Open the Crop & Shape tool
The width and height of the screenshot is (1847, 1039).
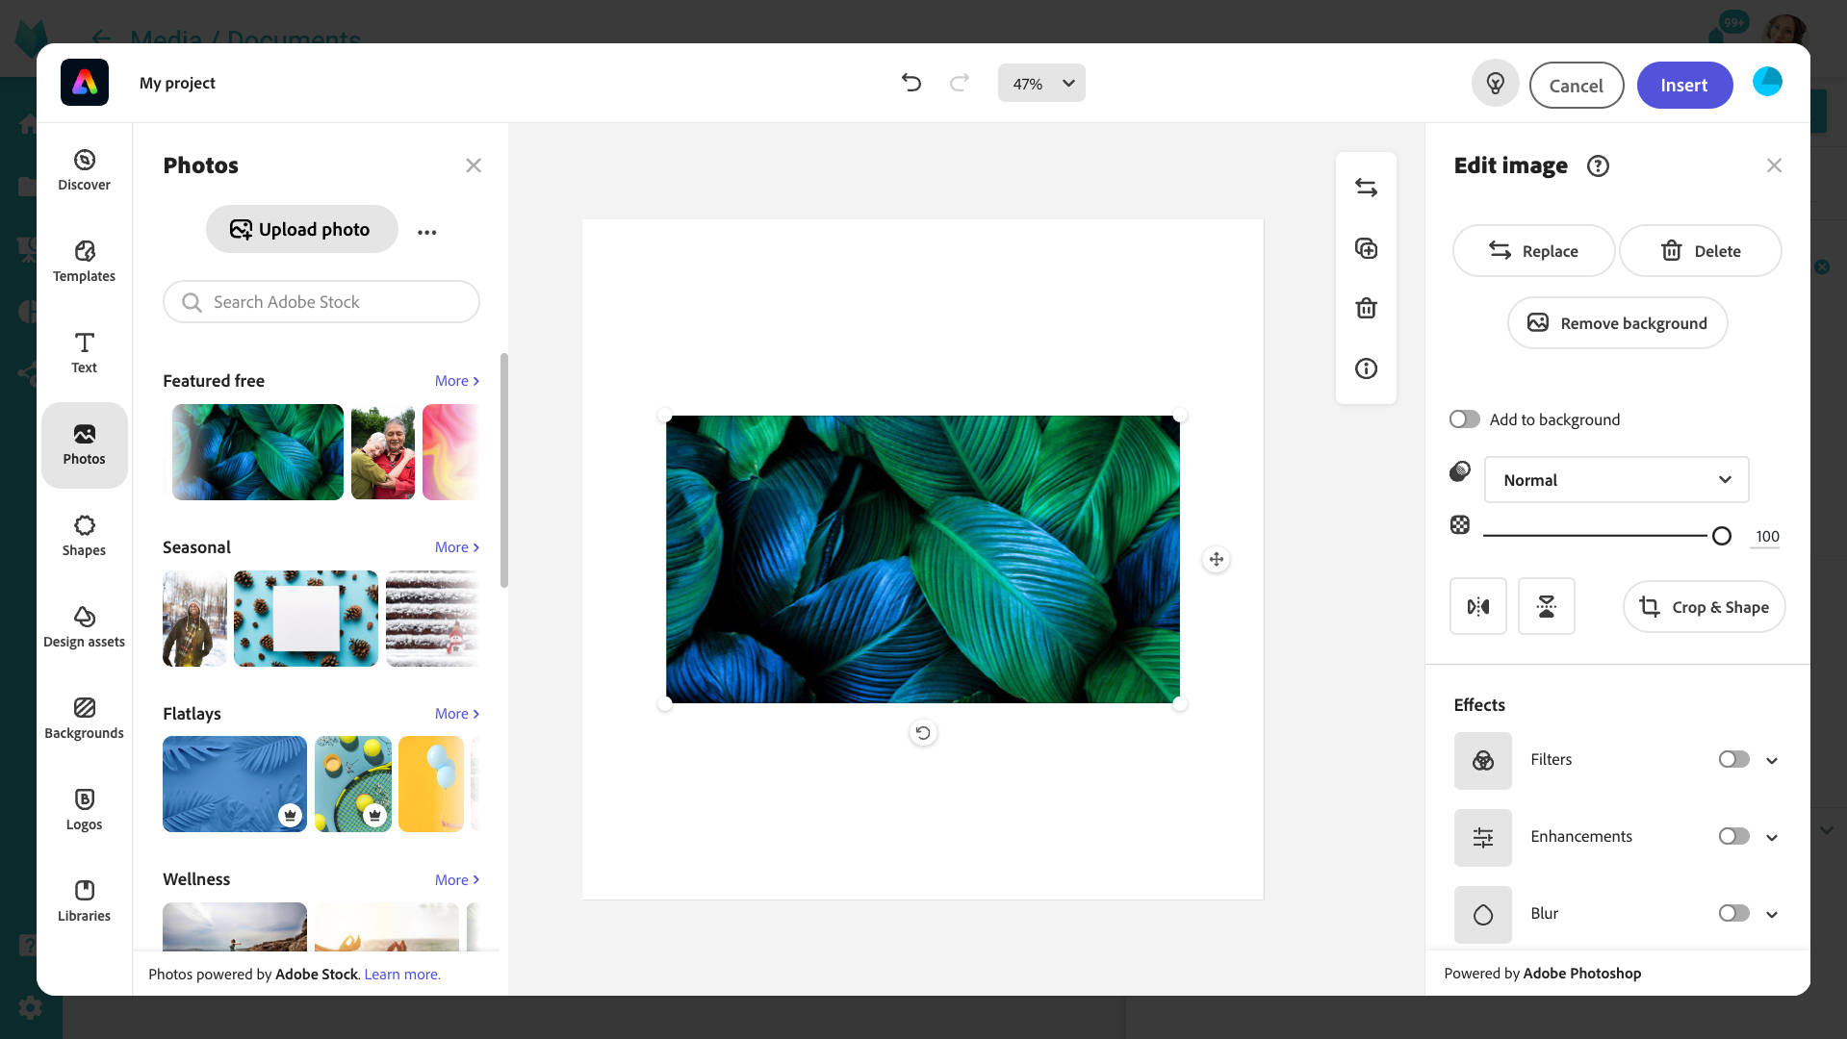pos(1704,607)
